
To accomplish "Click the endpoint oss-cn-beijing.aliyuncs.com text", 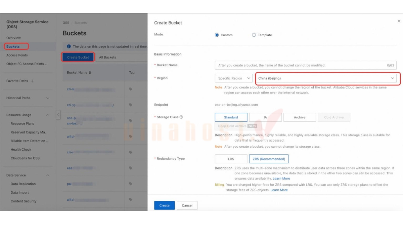I will [236, 105].
